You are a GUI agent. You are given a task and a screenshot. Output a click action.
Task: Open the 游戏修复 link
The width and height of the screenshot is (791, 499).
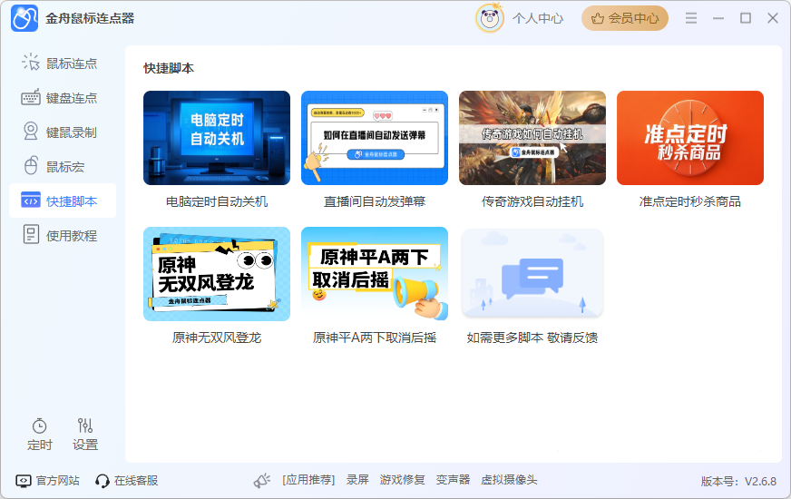[x=402, y=480]
